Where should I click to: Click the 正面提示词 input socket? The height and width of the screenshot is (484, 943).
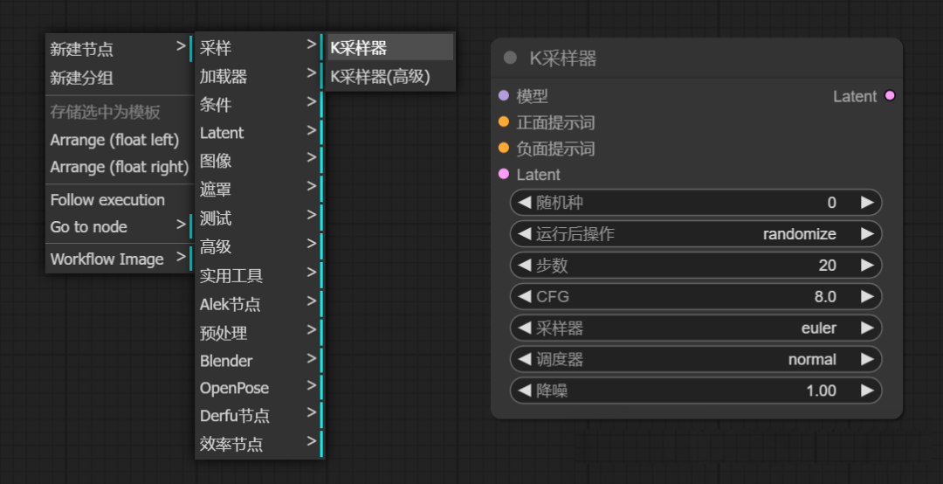[504, 121]
